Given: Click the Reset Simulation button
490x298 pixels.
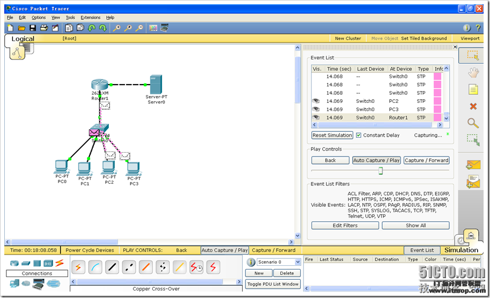Looking at the screenshot, I should (x=332, y=135).
